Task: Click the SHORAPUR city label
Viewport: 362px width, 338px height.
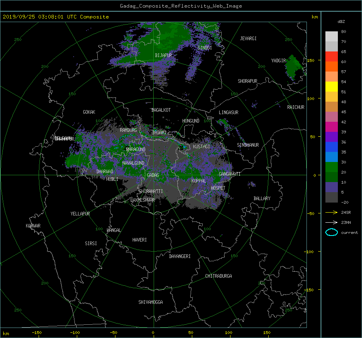Action: coord(247,81)
